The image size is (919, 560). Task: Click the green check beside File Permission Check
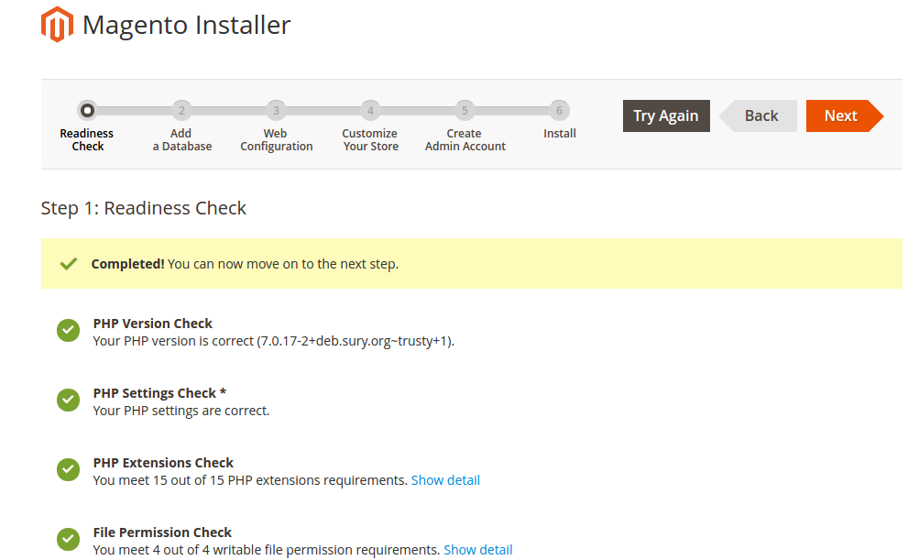point(68,540)
